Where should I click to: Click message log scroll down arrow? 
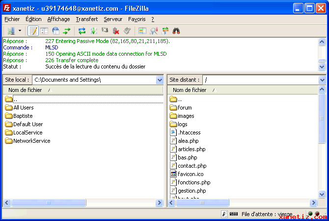(x=322, y=67)
